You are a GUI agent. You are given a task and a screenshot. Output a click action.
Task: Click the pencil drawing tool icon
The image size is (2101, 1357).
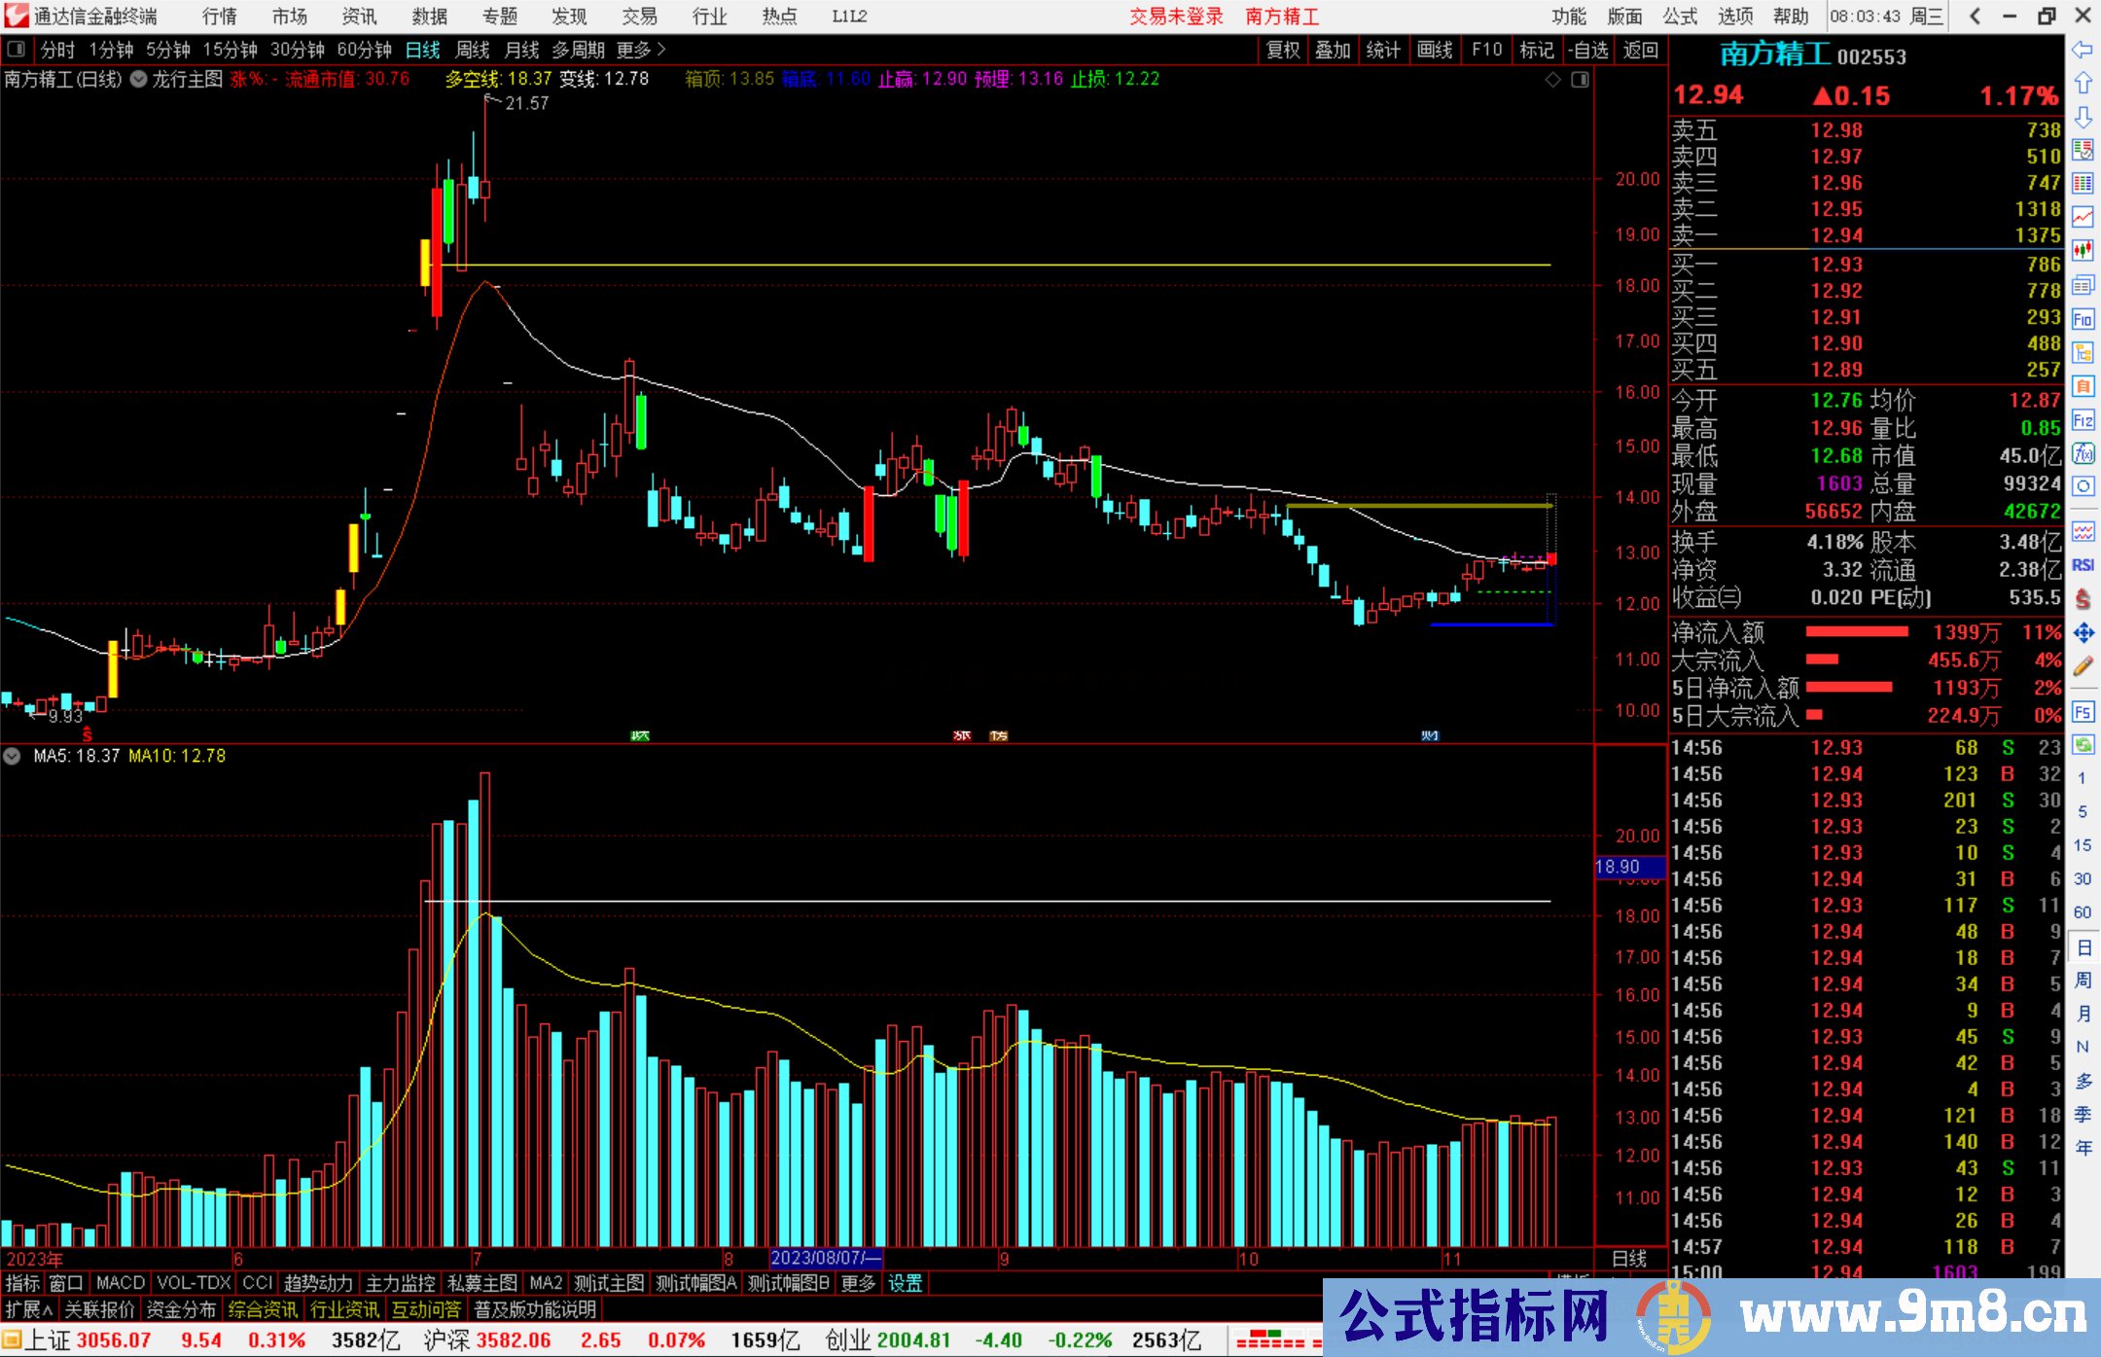click(x=2083, y=667)
